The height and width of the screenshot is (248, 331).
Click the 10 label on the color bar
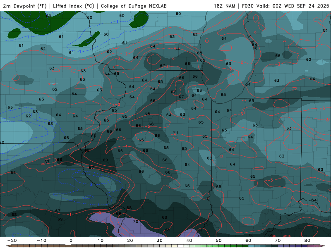(101, 241)
